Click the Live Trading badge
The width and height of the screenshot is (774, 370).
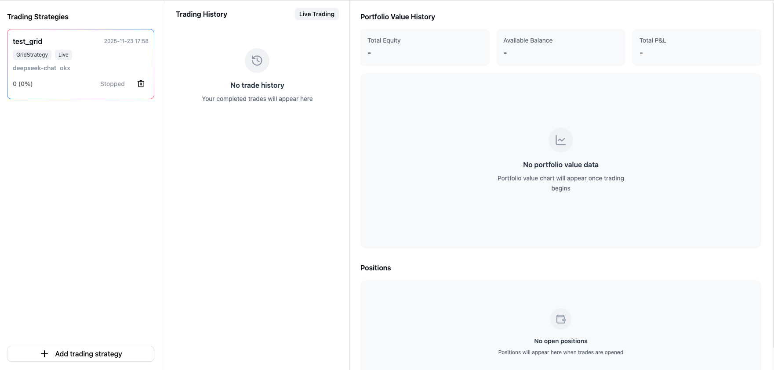[316, 14]
